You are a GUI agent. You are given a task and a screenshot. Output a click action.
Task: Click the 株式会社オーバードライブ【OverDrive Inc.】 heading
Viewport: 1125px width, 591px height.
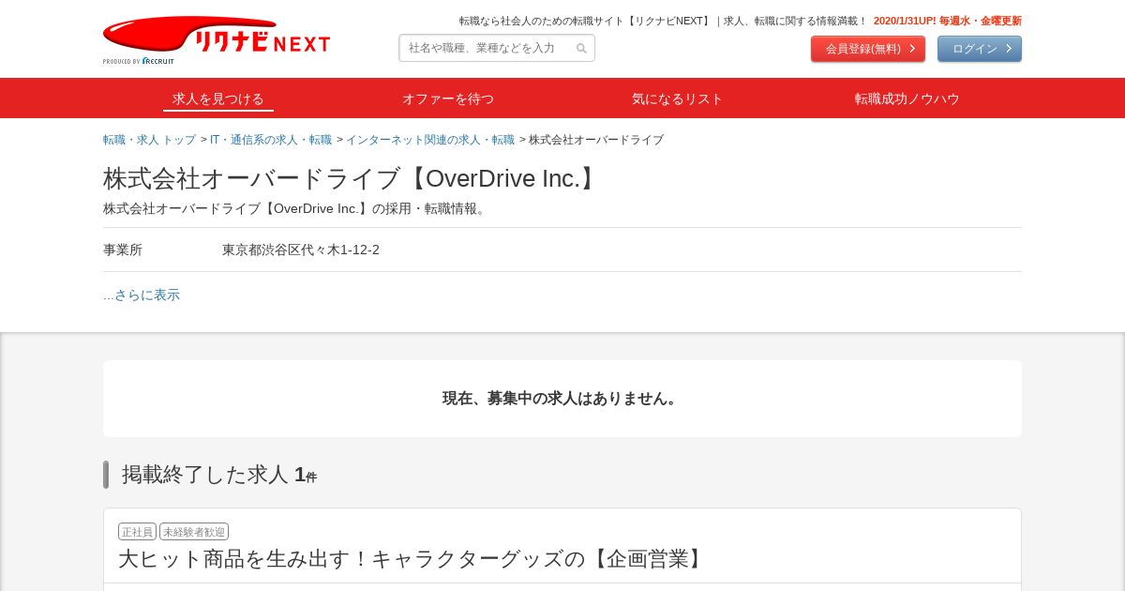click(x=352, y=178)
